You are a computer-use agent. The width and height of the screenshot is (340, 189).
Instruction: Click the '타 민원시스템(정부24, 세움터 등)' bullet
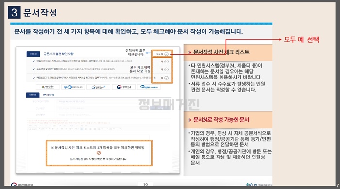[226, 71]
